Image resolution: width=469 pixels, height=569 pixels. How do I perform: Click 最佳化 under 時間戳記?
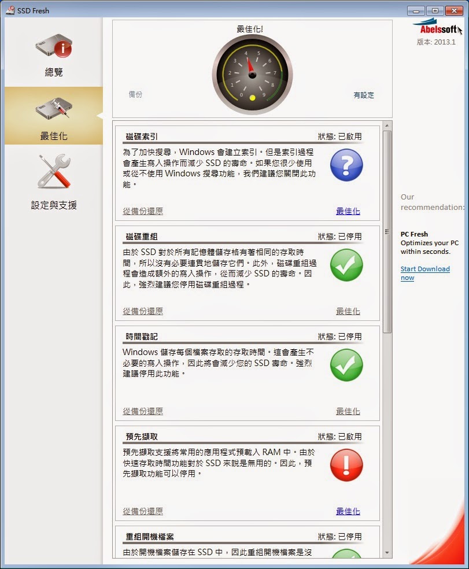tap(348, 412)
